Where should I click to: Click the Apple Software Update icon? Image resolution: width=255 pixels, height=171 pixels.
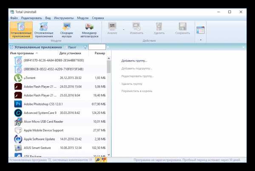pyautogui.click(x=18, y=139)
